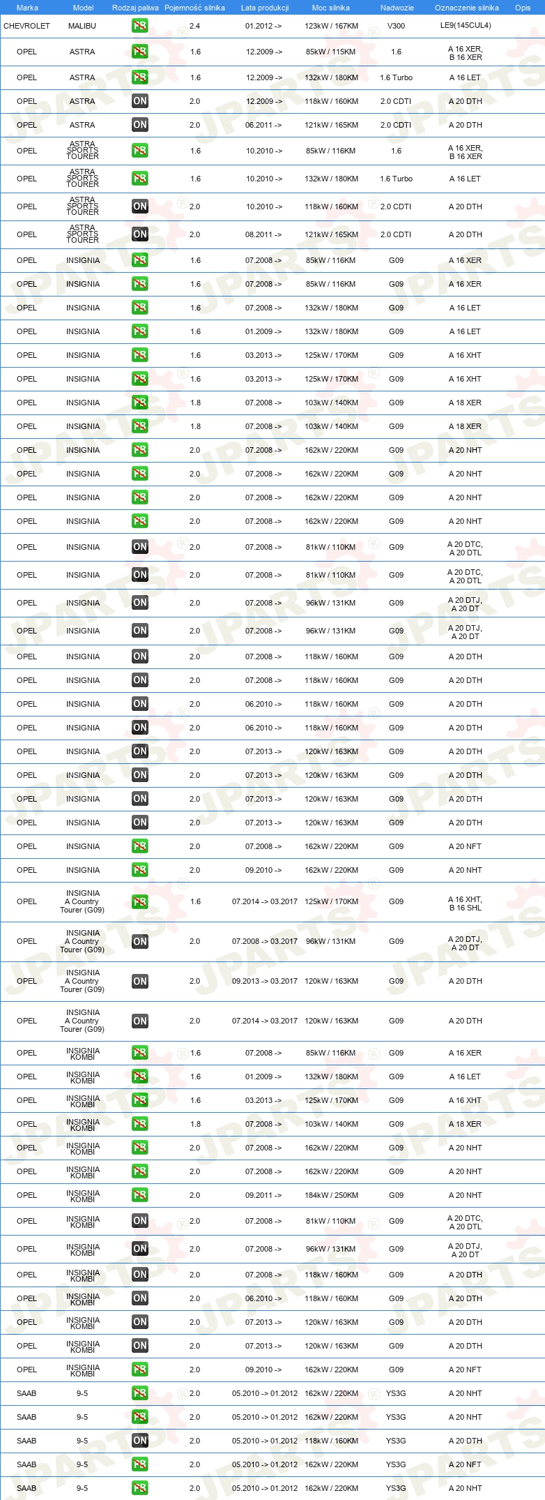Click petrol icon for Astra 1.6 Turbo 12.2009
Viewport: 545px width, 1500px height.
139,77
